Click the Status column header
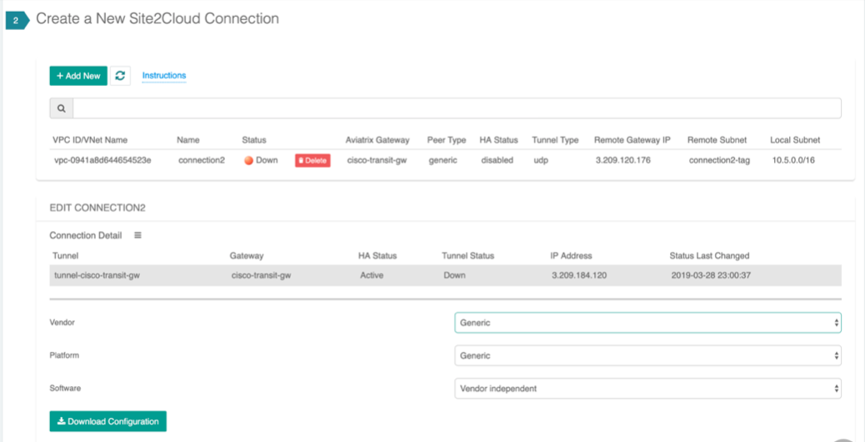The width and height of the screenshot is (865, 442). coord(254,140)
